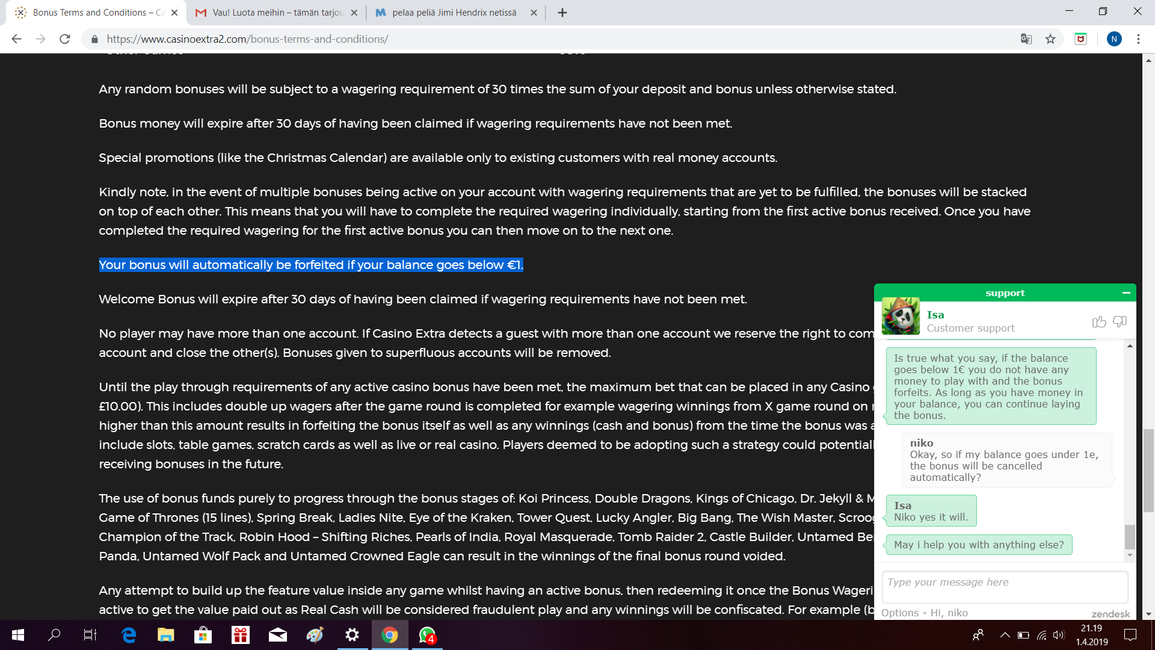Viewport: 1155px width, 650px height.
Task: Click the 'Hi, niko' chat footer label
Action: (949, 613)
